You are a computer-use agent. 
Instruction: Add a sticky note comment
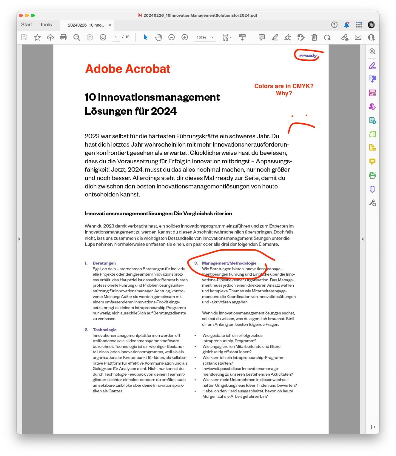click(262, 37)
